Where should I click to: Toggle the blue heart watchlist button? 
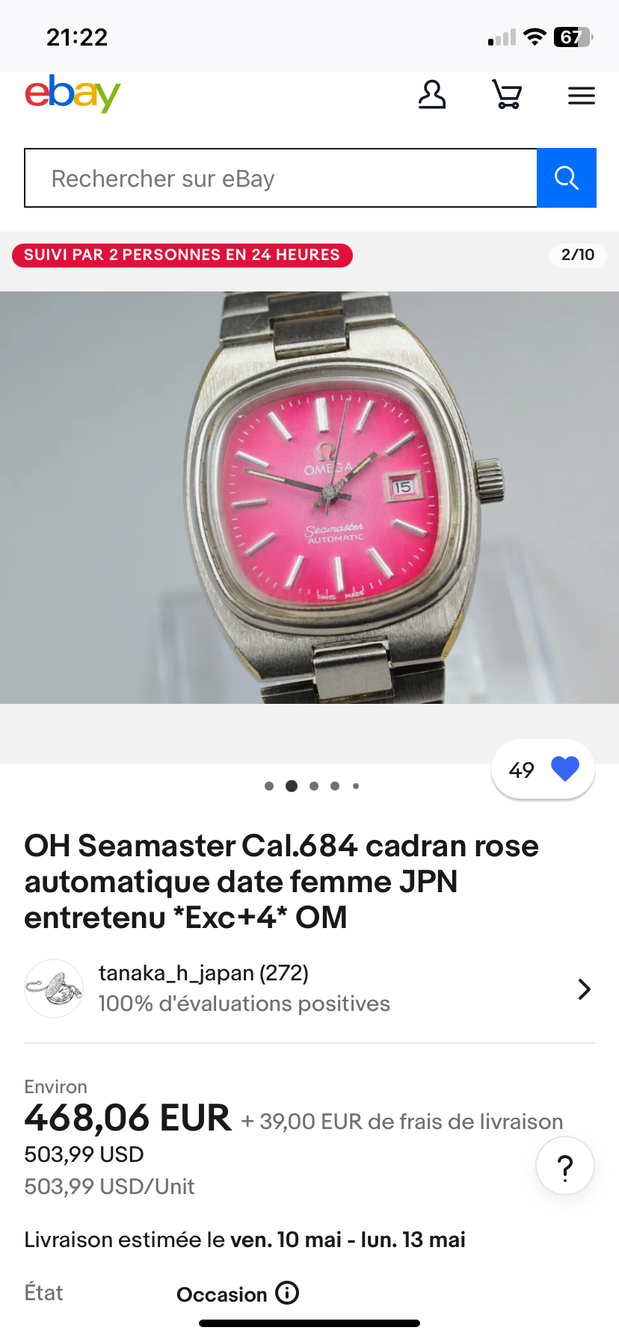point(565,769)
